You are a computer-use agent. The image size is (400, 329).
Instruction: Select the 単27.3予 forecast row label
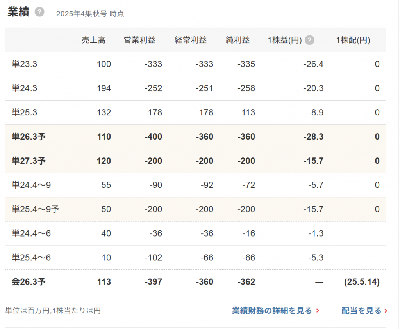[29, 161]
